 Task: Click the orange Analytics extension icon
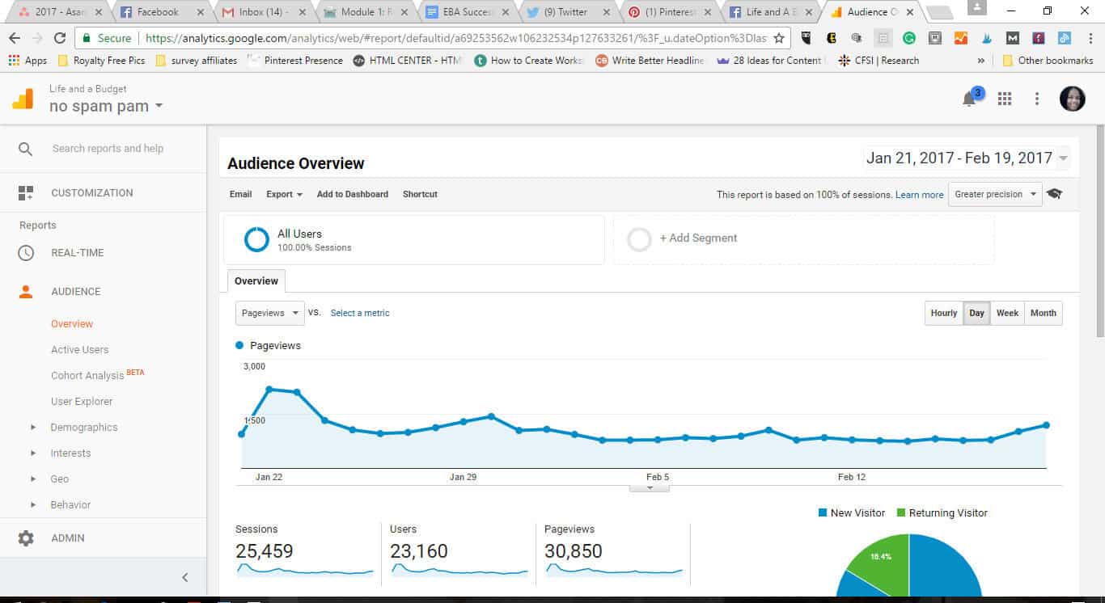click(x=961, y=38)
